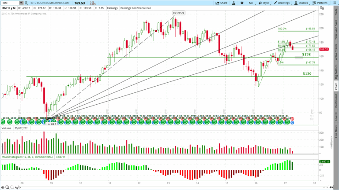Screen dimensions: 339x190
Task: Open the Trade side tab
Action: point(336,15)
